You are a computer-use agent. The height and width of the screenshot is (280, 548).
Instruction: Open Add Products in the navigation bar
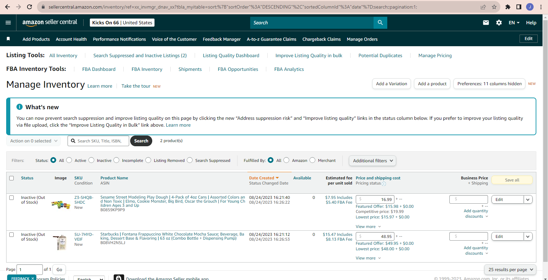(x=36, y=39)
